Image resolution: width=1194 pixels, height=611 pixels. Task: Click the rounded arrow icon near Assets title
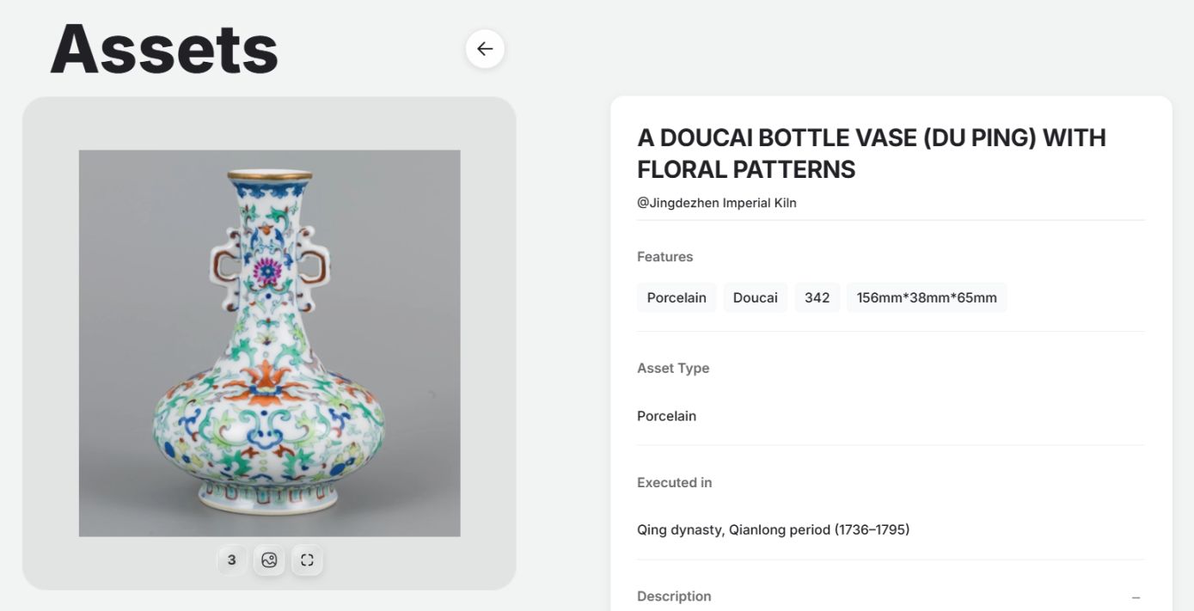click(x=484, y=48)
